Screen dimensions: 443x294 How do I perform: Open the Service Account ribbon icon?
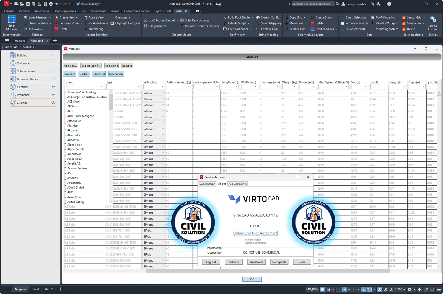point(433,23)
